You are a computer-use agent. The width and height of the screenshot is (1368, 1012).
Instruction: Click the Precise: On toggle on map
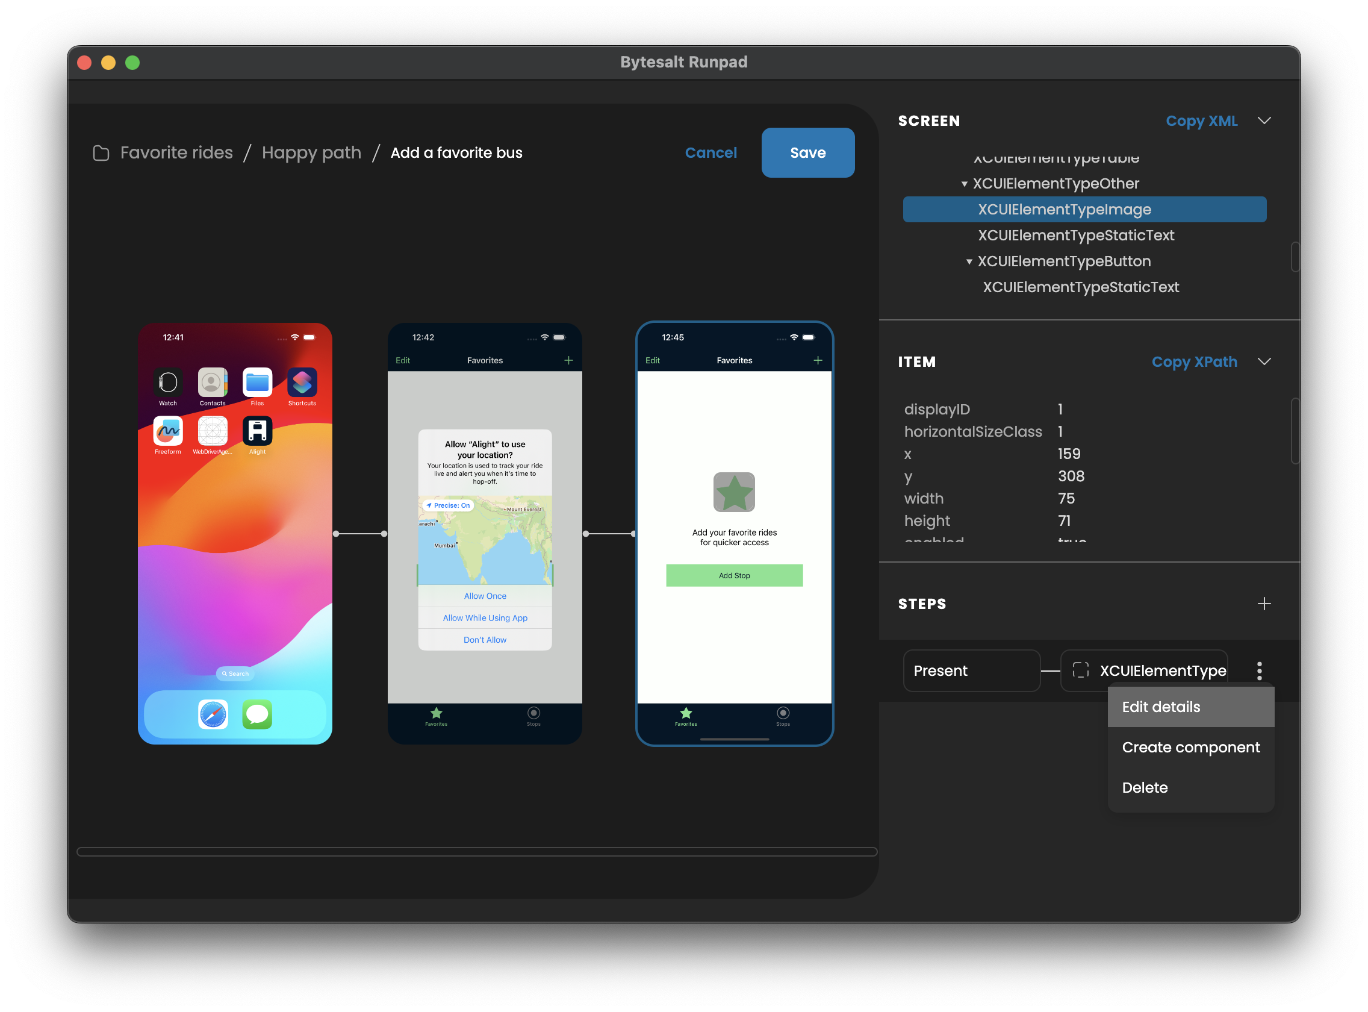(448, 505)
